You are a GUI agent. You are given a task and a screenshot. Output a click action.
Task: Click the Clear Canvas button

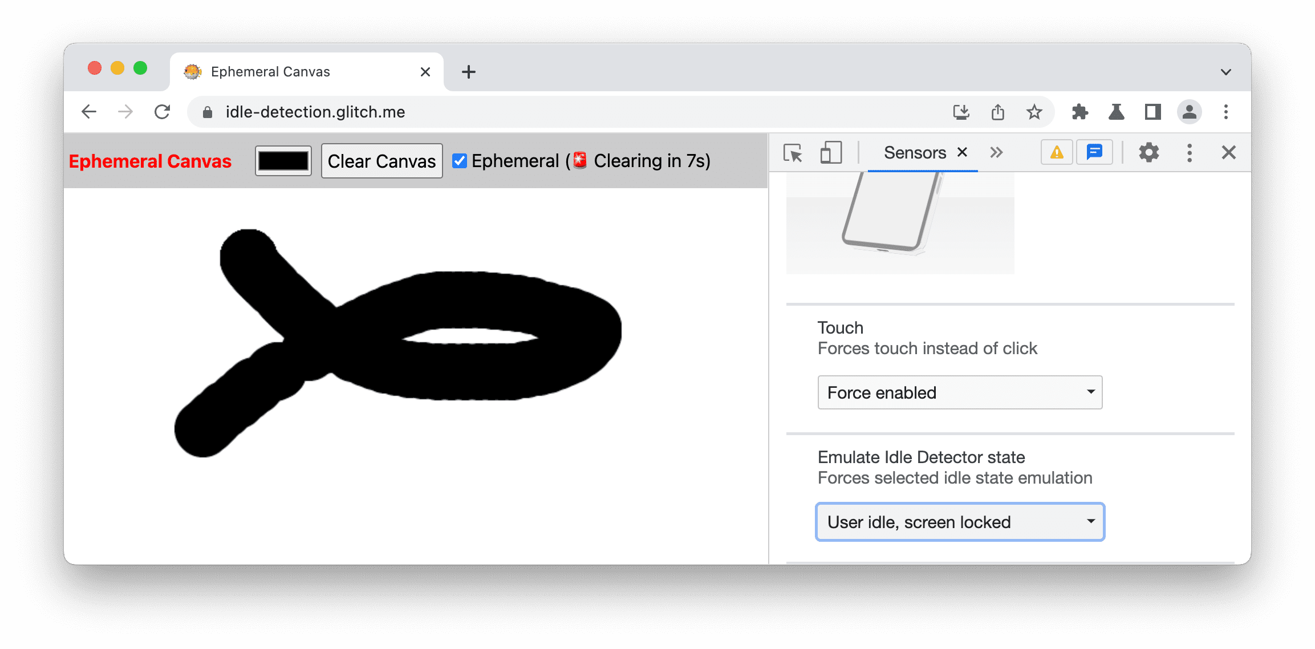(381, 161)
